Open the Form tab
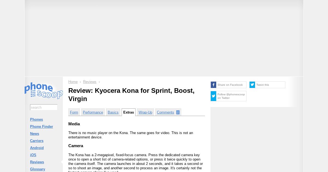328x172 pixels. (74, 112)
